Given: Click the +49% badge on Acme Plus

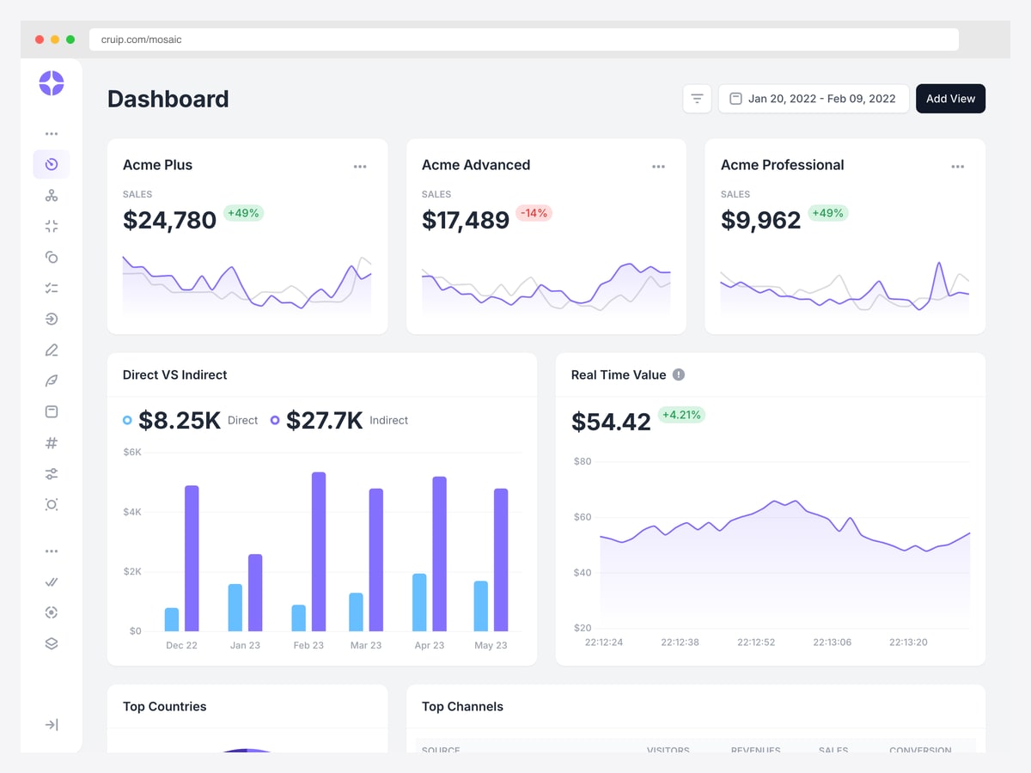Looking at the screenshot, I should tap(243, 213).
